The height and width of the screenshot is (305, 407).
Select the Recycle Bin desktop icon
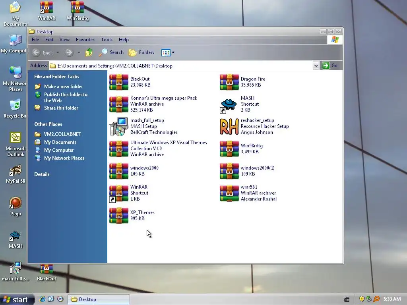click(15, 108)
